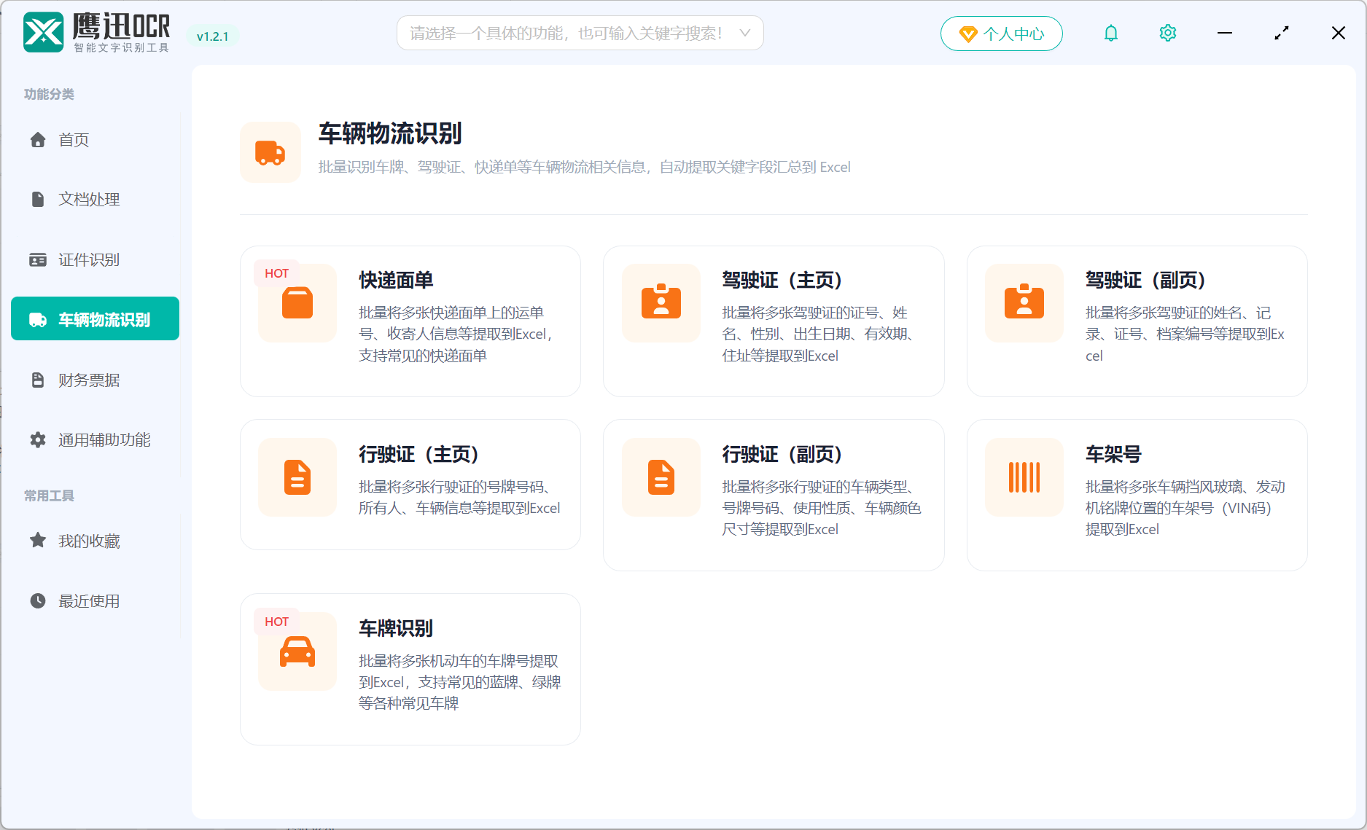Viewport: 1367px width, 830px height.
Task: Click HOT badge on 车牌识别 card
Action: pyautogui.click(x=276, y=622)
